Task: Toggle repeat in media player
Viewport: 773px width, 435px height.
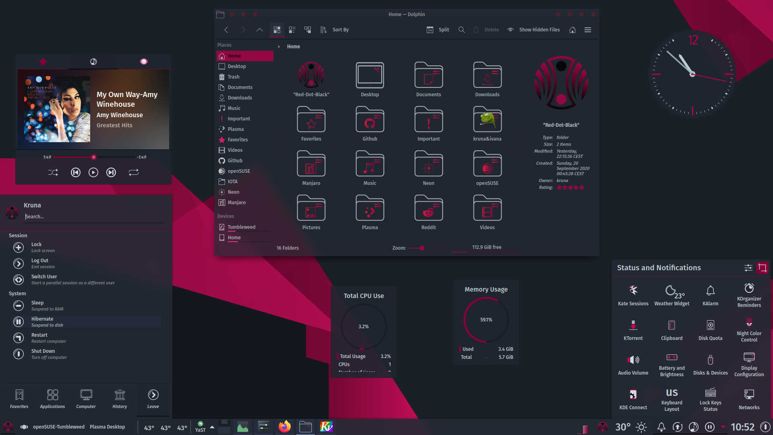Action: (134, 172)
